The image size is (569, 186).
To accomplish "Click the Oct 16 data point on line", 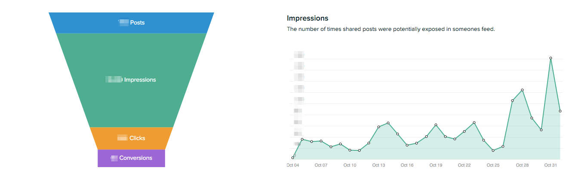I will [407, 145].
